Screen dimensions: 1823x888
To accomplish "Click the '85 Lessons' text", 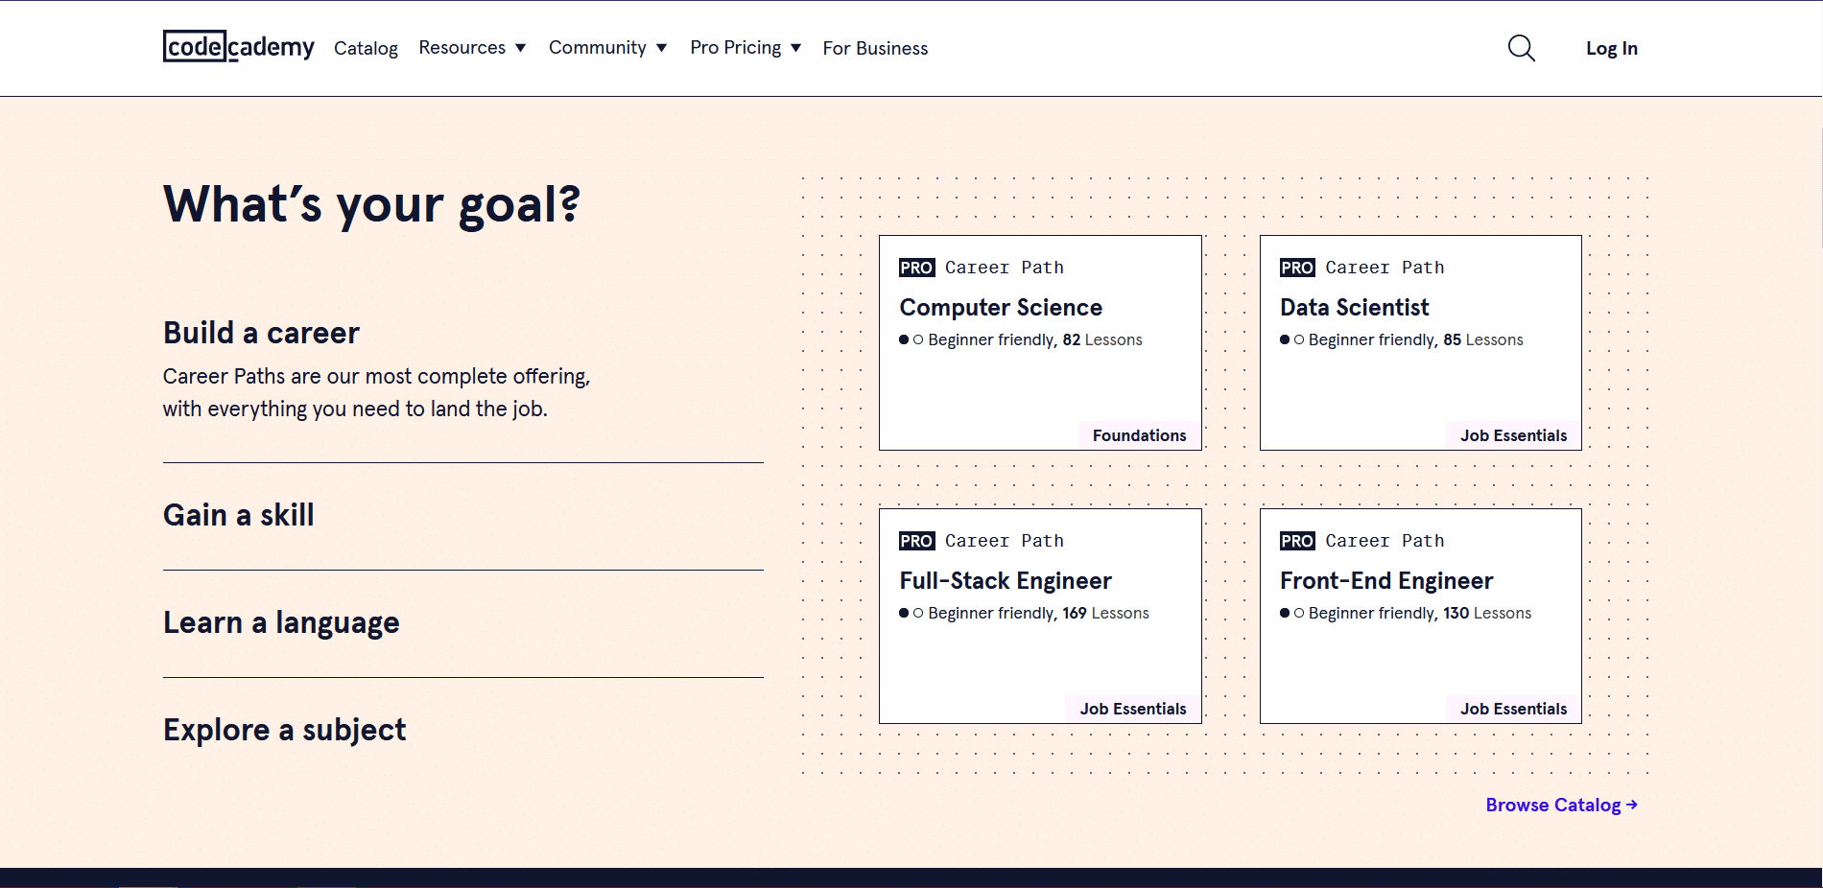I will pyautogui.click(x=1482, y=339).
